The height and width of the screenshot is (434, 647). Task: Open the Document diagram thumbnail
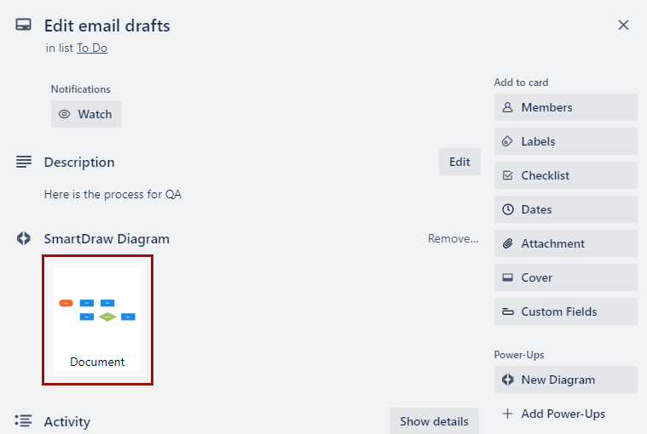click(x=97, y=319)
